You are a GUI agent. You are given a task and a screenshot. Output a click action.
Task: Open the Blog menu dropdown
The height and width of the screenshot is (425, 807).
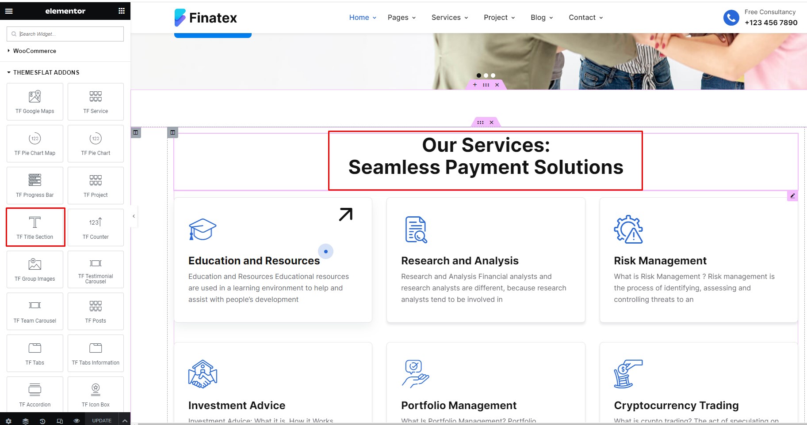pos(542,18)
